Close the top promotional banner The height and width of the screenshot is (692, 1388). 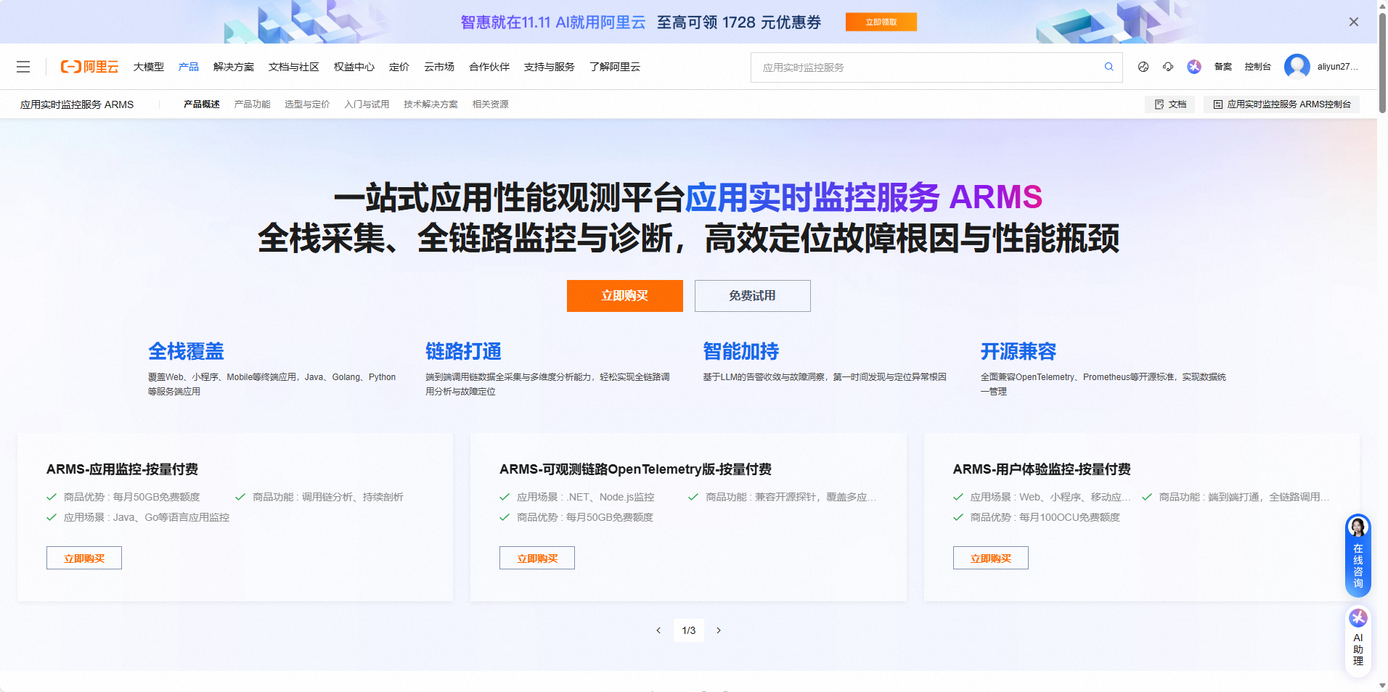[x=1354, y=22]
